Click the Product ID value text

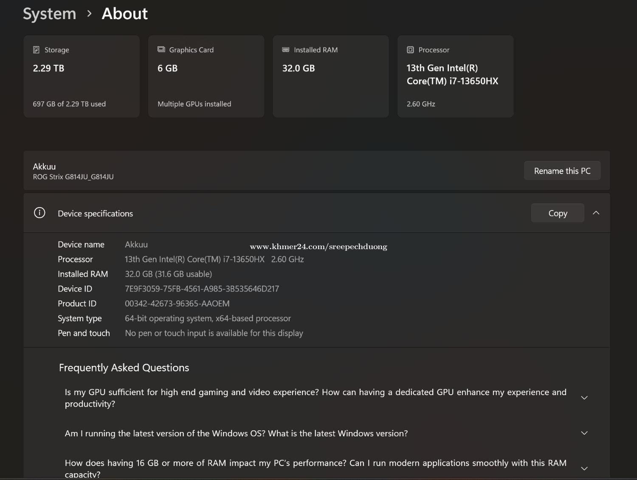(x=177, y=304)
